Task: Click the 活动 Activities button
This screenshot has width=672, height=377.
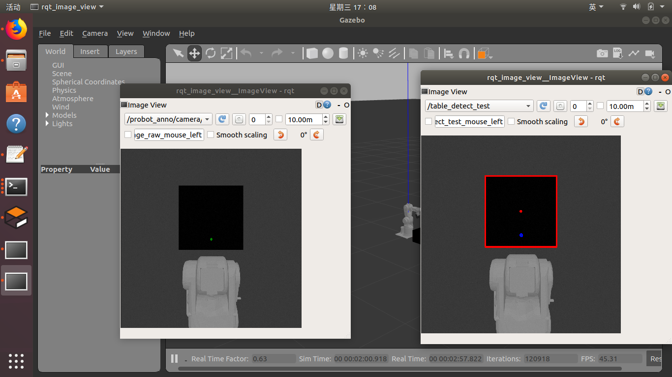Action: coord(13,7)
